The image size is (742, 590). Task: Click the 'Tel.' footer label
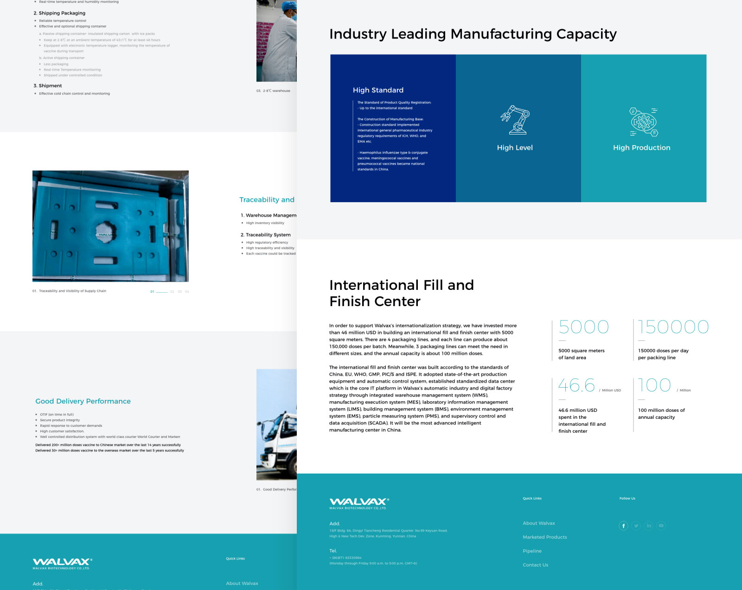click(x=333, y=551)
